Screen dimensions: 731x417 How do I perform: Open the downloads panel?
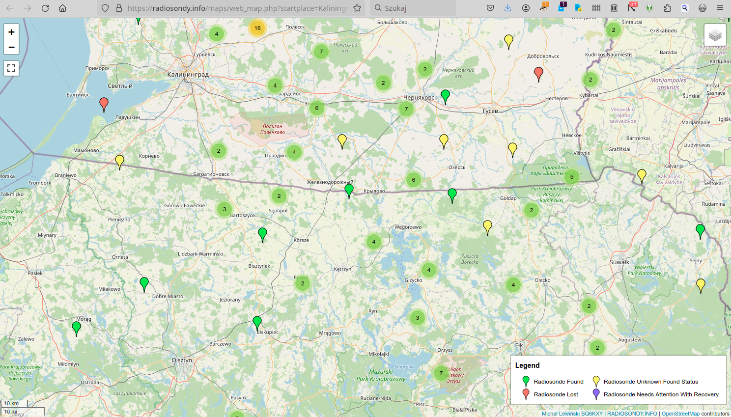coord(507,8)
